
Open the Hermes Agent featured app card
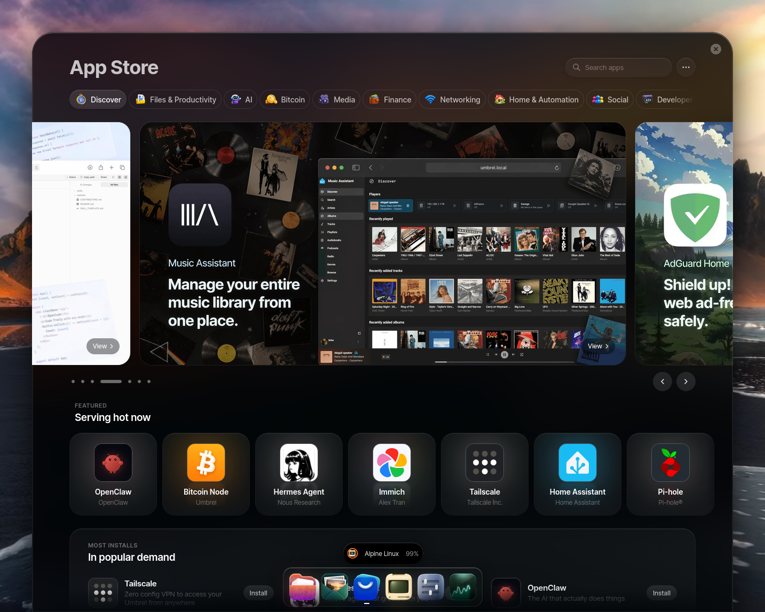coord(299,474)
